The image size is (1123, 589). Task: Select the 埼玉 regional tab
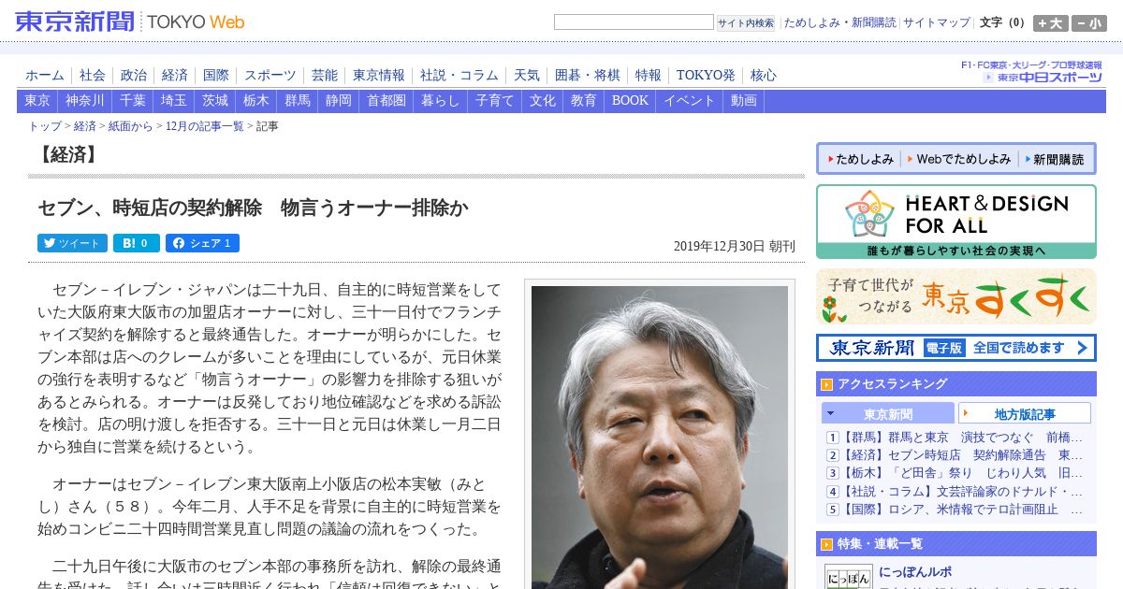(x=174, y=101)
